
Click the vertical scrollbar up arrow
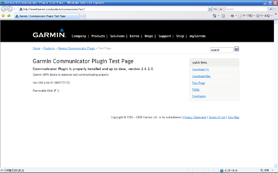click(x=276, y=22)
